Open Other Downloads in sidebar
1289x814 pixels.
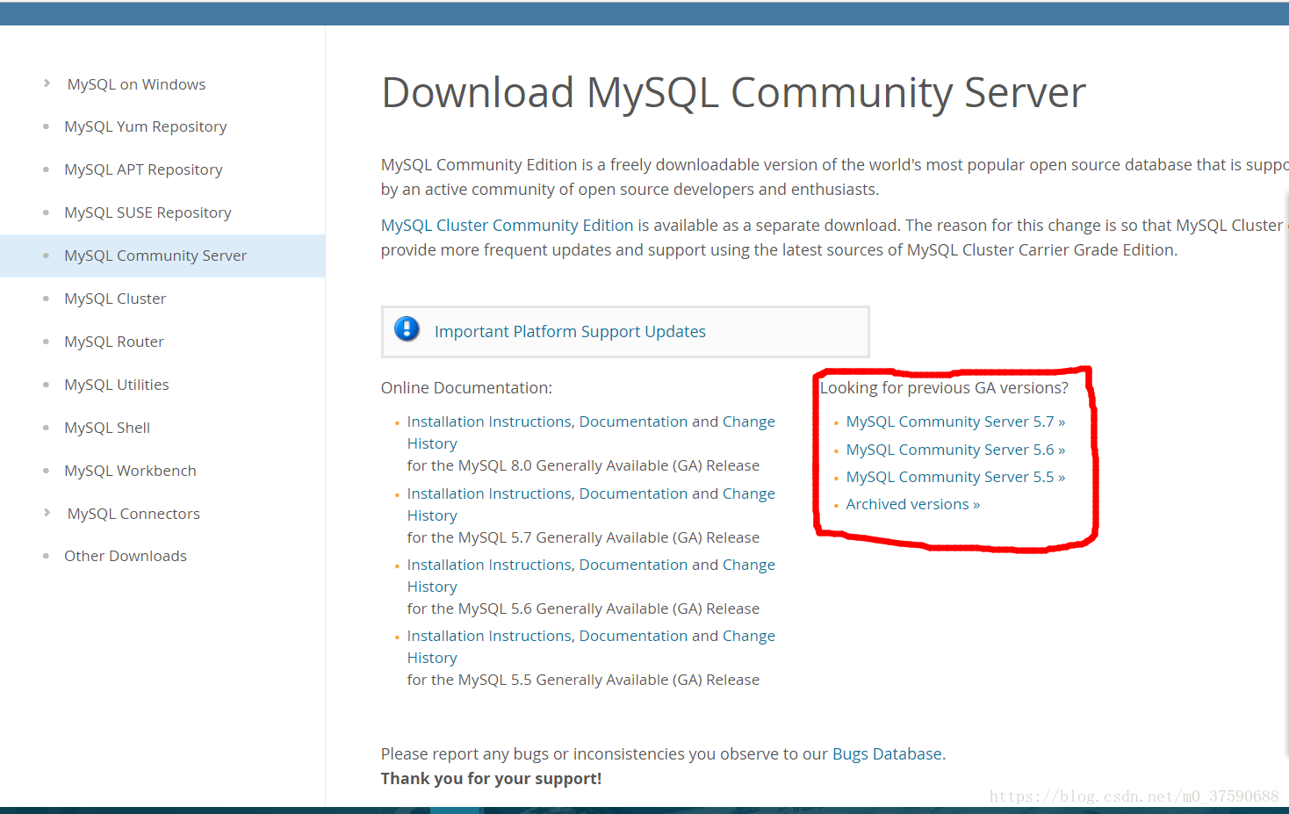pyautogui.click(x=126, y=556)
